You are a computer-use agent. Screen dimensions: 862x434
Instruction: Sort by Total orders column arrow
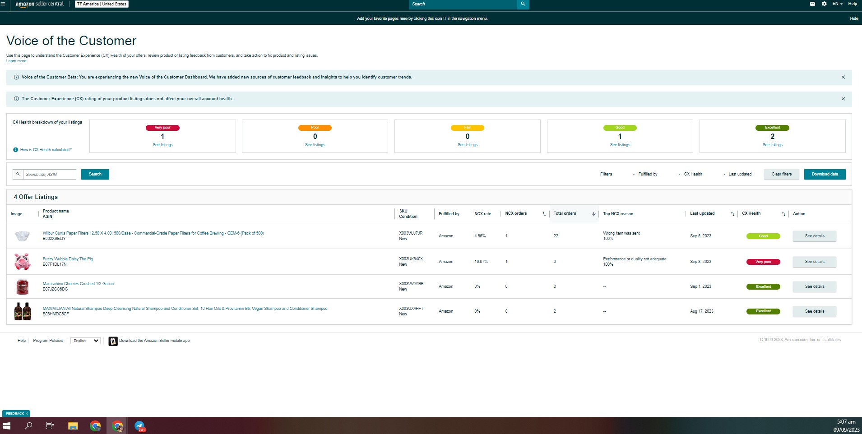(x=593, y=214)
